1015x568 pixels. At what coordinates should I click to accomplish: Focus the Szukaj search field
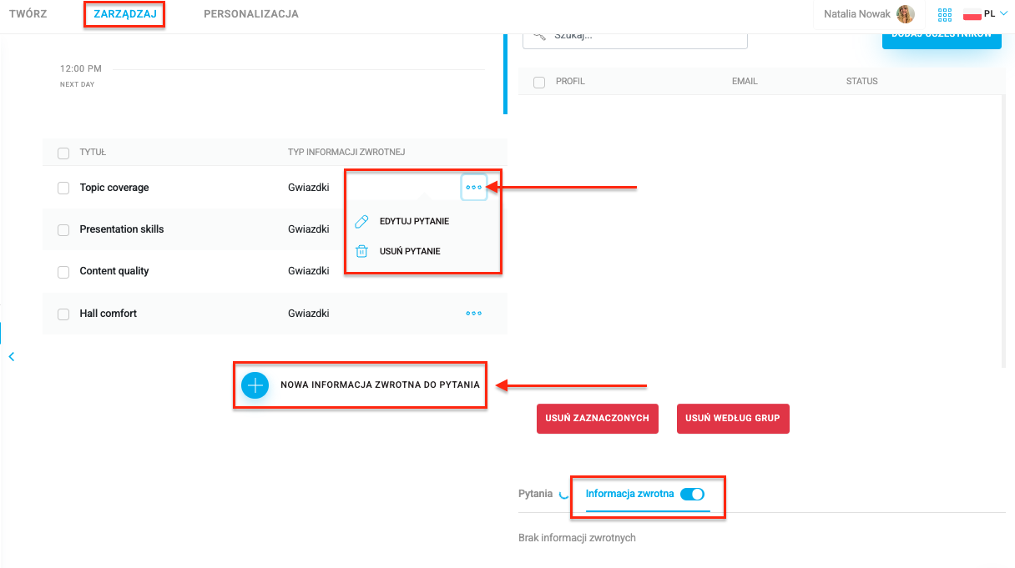pyautogui.click(x=635, y=36)
